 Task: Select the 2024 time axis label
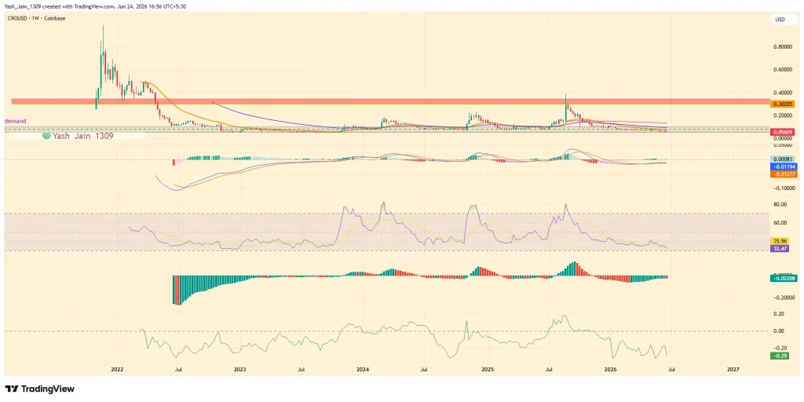(363, 369)
